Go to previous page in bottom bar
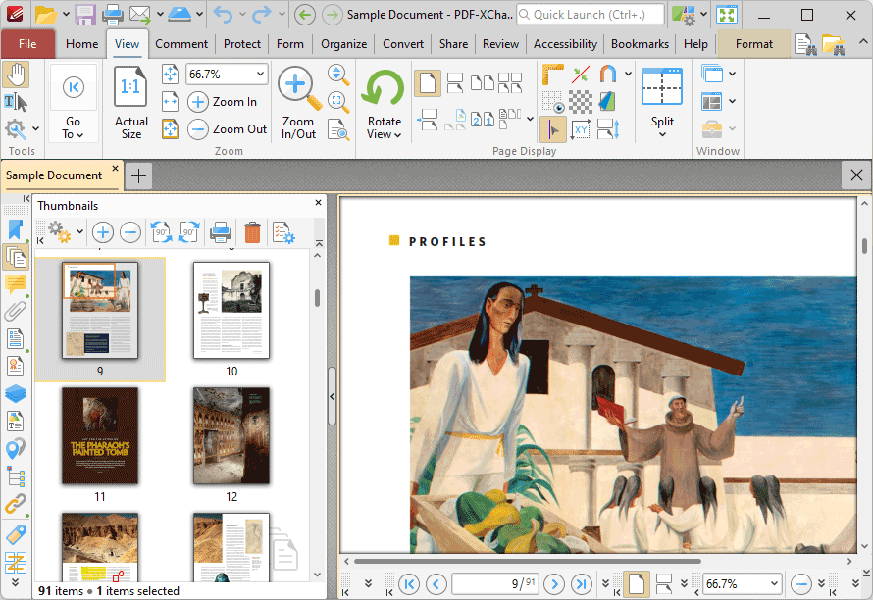 click(436, 584)
